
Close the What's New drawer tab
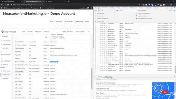coord(112,76)
